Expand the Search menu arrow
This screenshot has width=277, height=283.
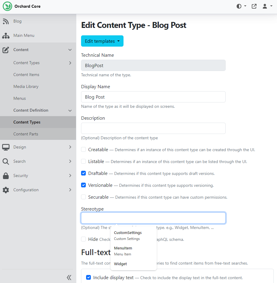(x=70, y=161)
